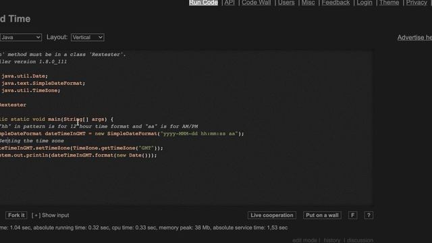Click the 12 hour time format comment
Screen dimensions: 432x243
(99, 126)
